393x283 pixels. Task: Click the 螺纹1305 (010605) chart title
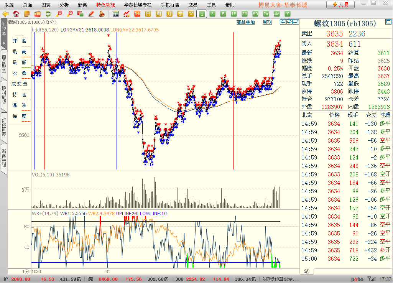[x=33, y=22]
